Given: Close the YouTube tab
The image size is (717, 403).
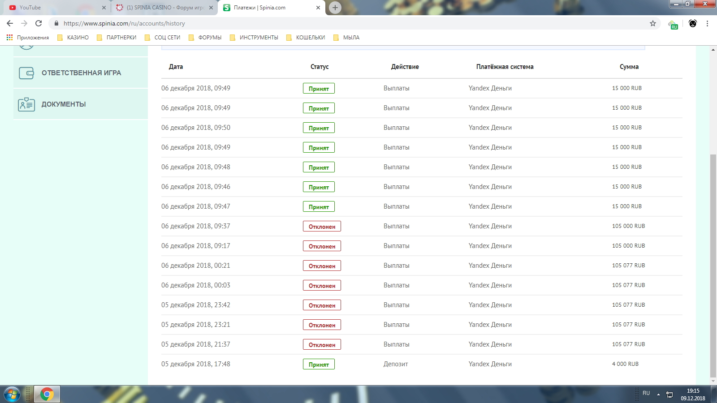Looking at the screenshot, I should (x=104, y=8).
